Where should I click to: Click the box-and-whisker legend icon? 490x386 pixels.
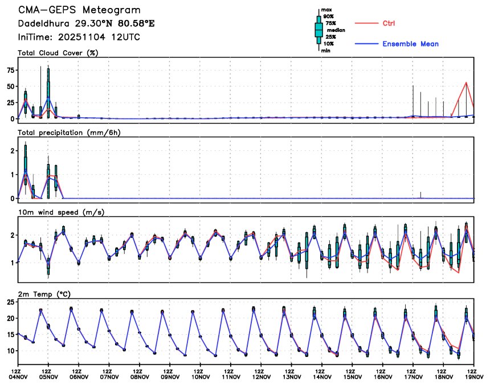[318, 30]
